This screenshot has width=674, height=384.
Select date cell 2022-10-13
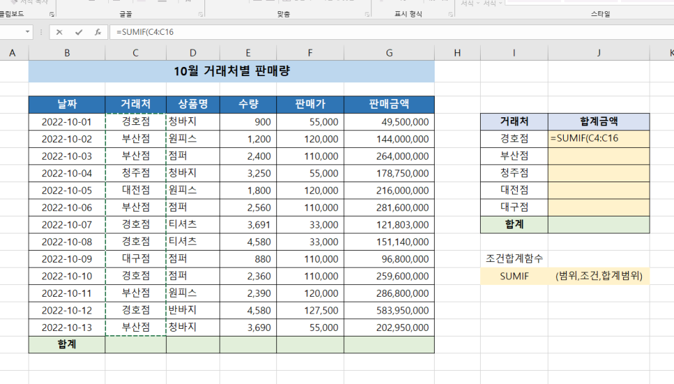point(67,327)
